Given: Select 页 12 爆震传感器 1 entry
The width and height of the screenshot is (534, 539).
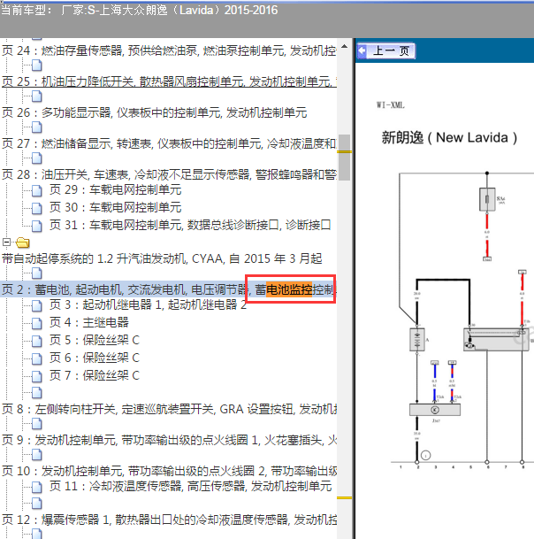Looking at the screenshot, I should point(169,520).
